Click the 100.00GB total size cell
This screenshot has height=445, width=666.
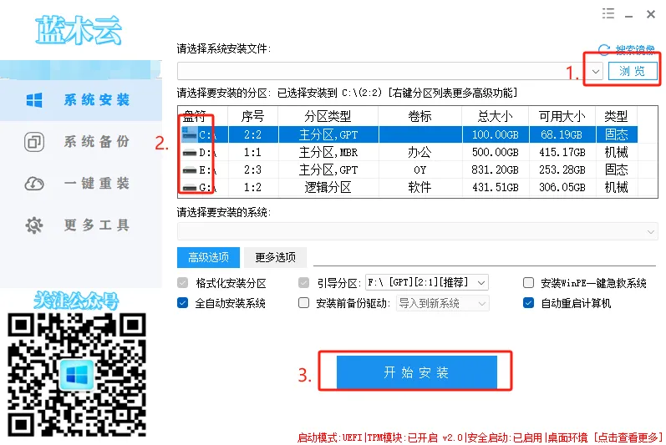(496, 135)
